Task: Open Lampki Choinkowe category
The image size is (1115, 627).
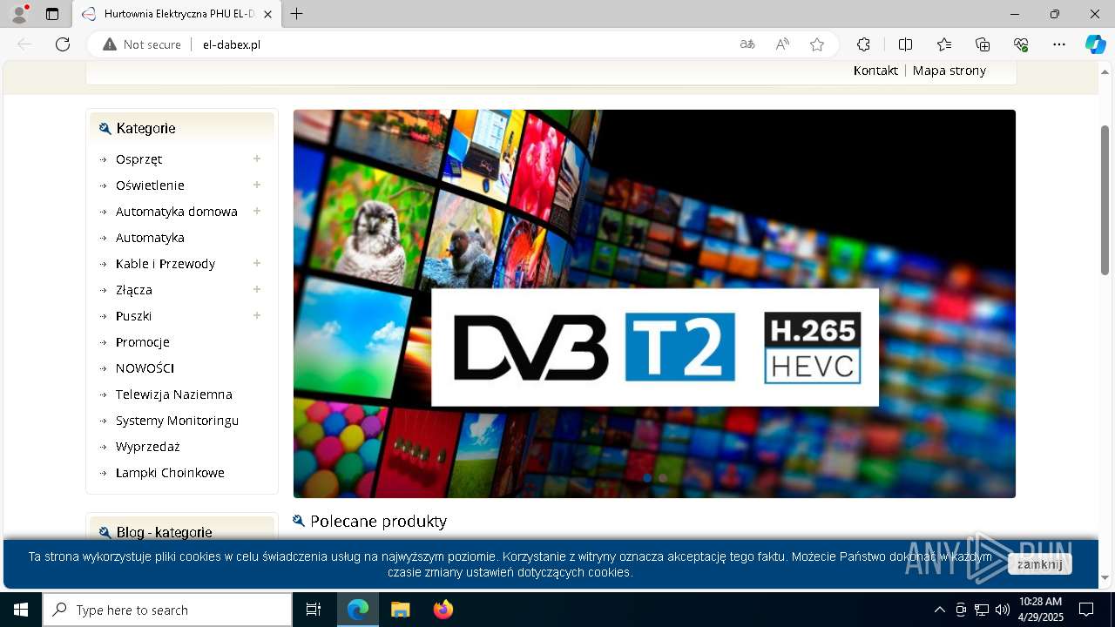Action: (170, 473)
